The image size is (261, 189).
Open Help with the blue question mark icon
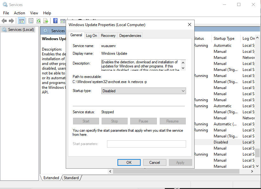(55, 21)
